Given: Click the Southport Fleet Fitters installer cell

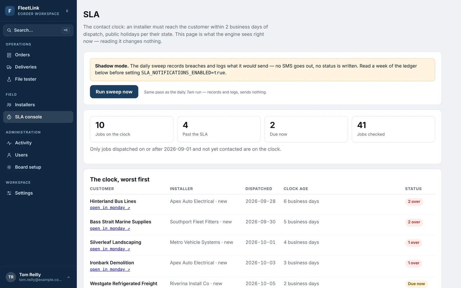Looking at the screenshot, I should [201, 222].
